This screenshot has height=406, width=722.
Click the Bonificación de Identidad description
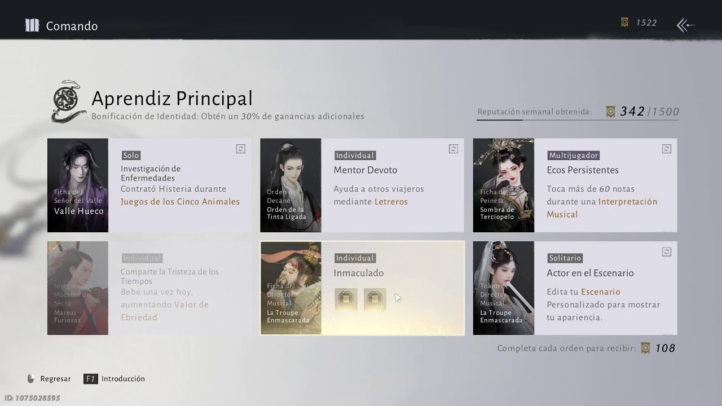(228, 117)
